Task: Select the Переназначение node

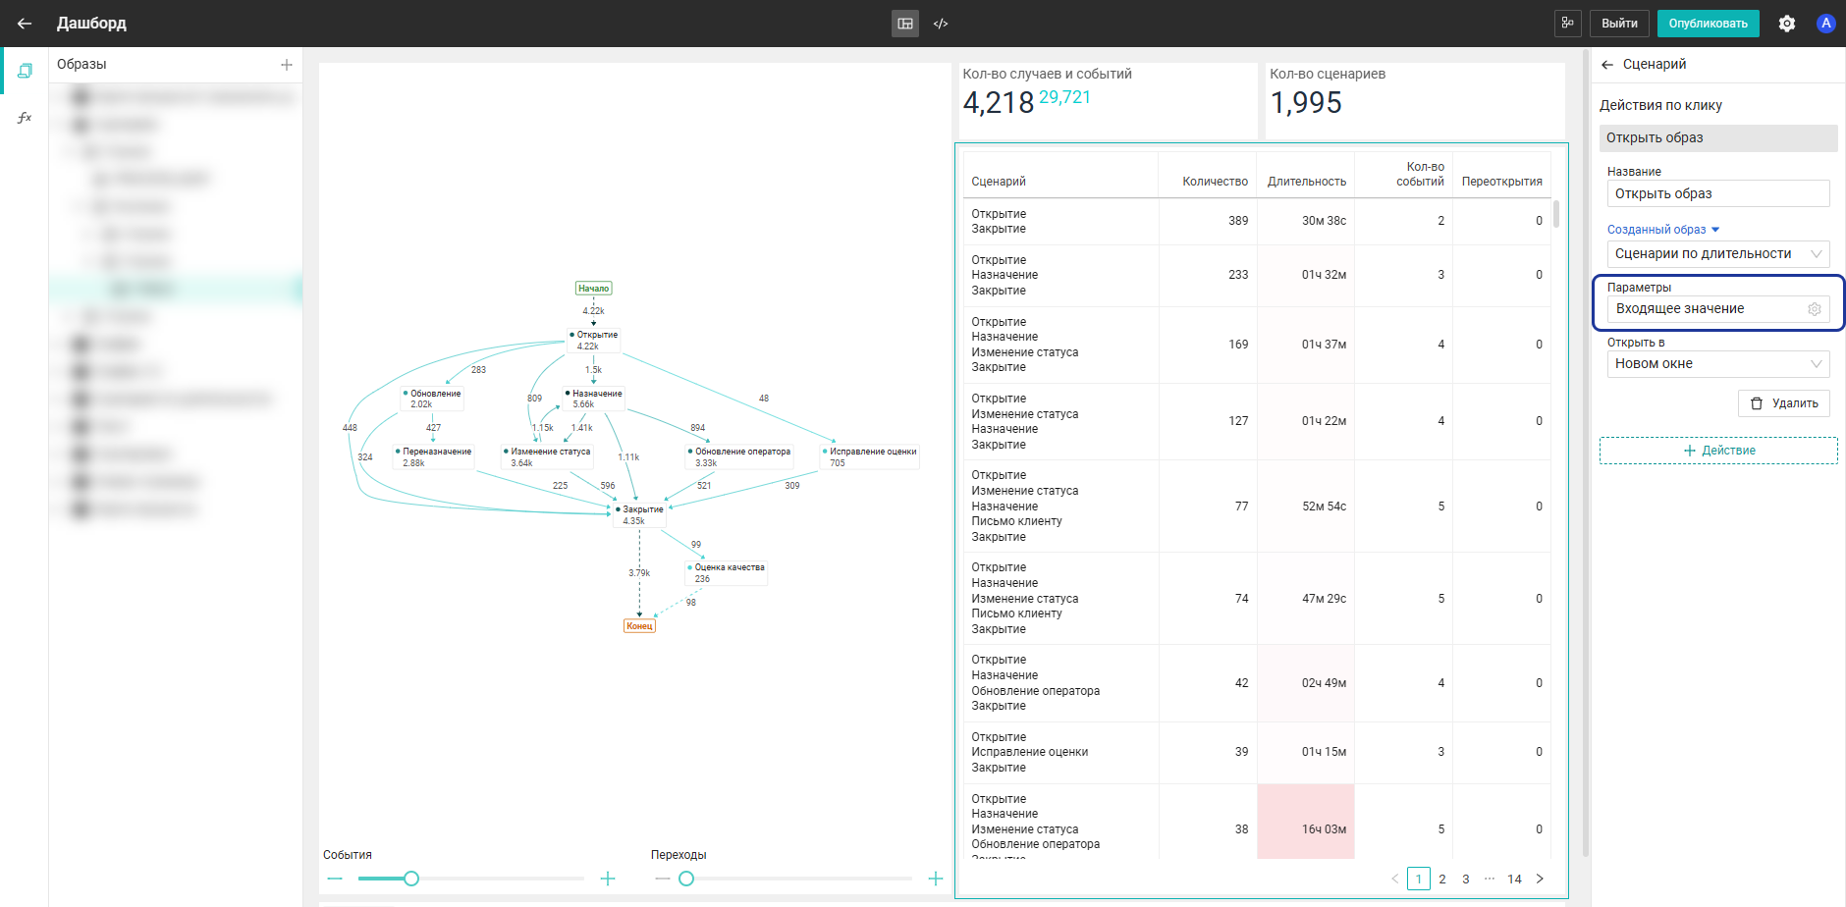Action: click(x=434, y=457)
